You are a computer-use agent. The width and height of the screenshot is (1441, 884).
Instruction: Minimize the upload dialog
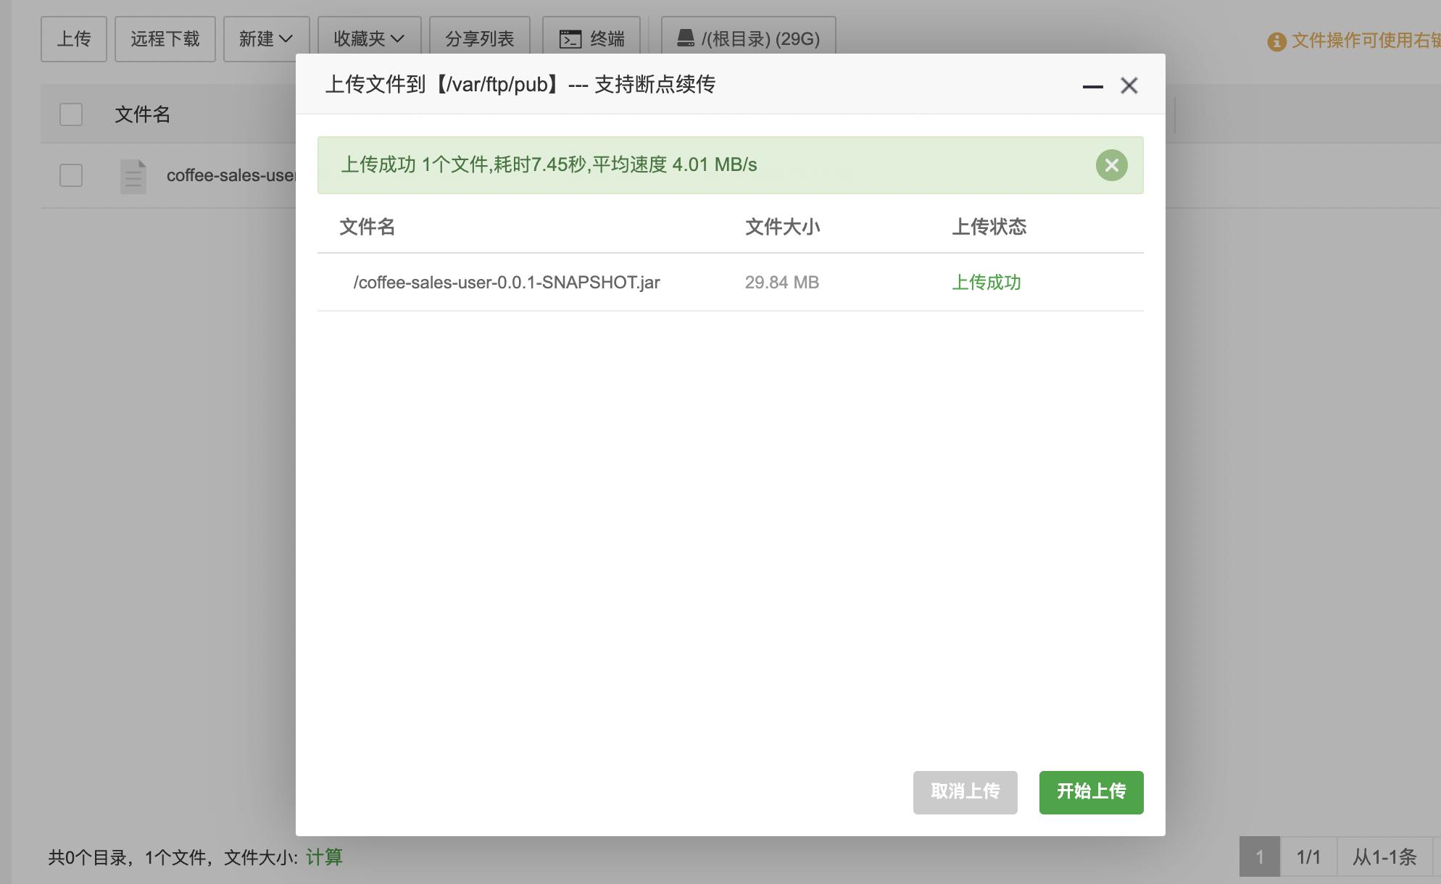1092,86
